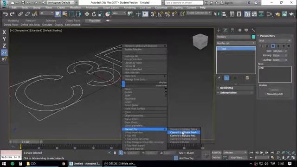The image size is (297, 167).
Task: Click the Kerning spinner arrows
Action: tap(286, 55)
